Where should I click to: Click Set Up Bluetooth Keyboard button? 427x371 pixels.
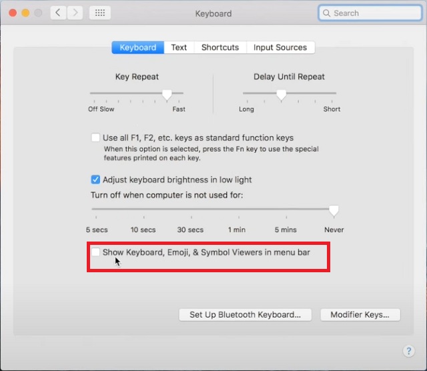click(x=245, y=314)
